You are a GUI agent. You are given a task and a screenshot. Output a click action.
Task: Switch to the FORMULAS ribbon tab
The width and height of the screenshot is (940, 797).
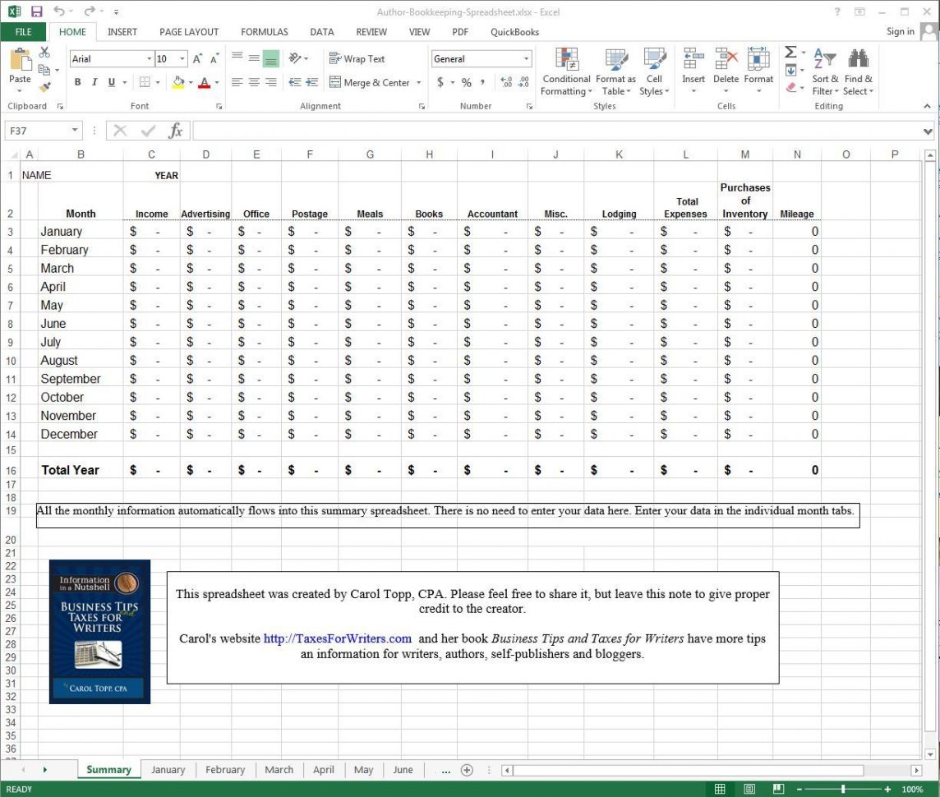pyautogui.click(x=264, y=32)
